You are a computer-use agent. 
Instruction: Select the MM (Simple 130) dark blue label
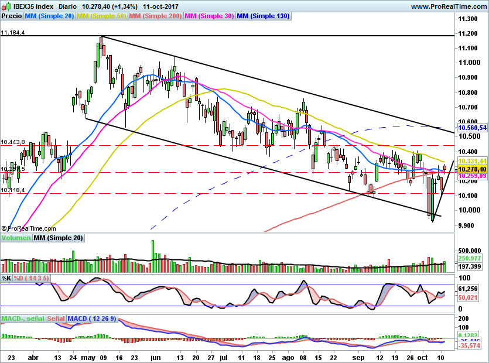(263, 16)
